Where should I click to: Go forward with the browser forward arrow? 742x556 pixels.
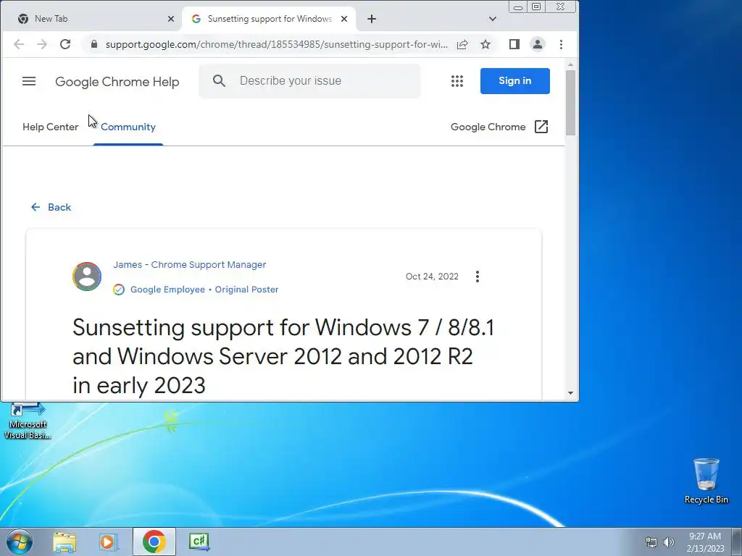[x=42, y=44]
